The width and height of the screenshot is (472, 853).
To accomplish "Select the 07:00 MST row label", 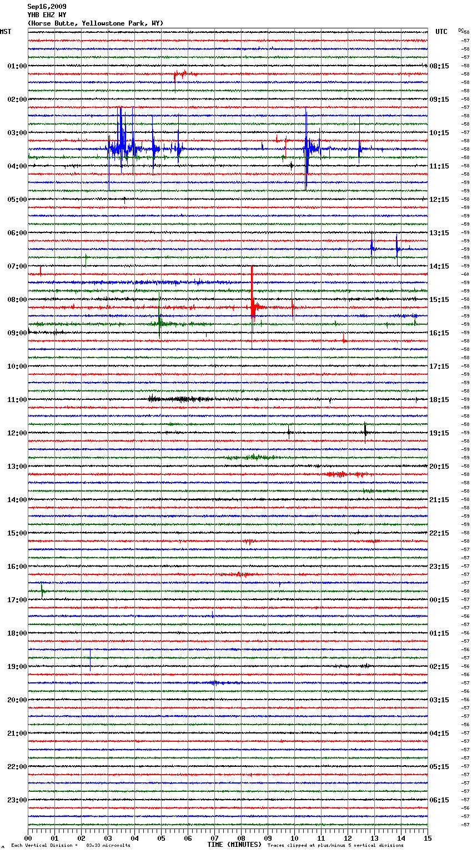I will pos(17,266).
